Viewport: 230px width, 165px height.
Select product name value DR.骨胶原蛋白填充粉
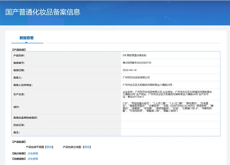pyautogui.click(x=135, y=55)
